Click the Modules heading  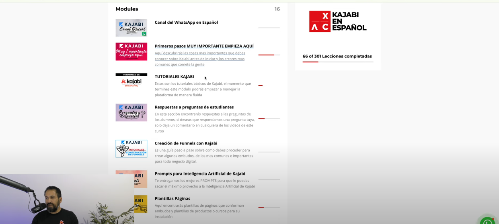[x=127, y=9]
